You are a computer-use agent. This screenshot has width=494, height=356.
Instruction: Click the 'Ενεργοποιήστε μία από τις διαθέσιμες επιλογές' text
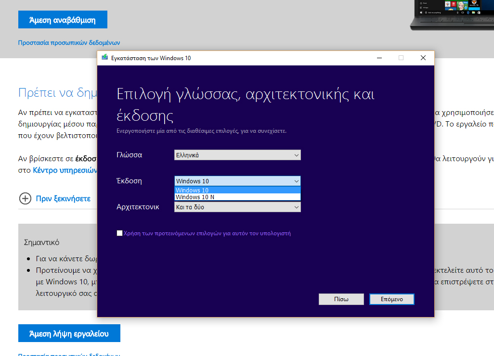[201, 131]
